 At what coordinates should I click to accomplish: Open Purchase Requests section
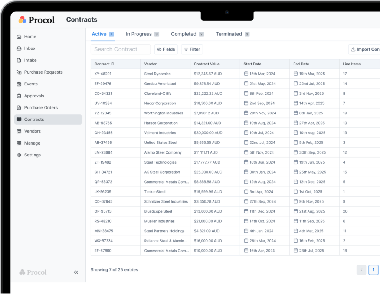tap(43, 72)
